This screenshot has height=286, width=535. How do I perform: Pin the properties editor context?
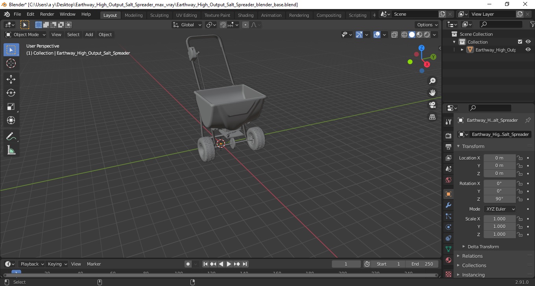(x=528, y=120)
